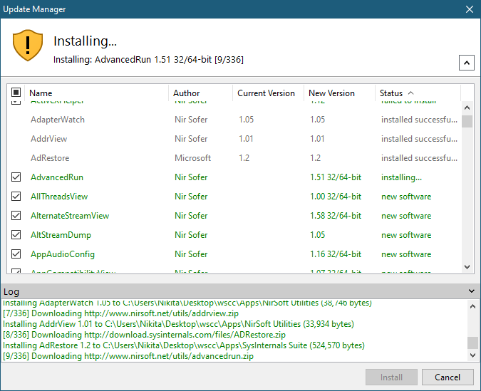Sort by the Status column header
The height and width of the screenshot is (391, 481).
(x=418, y=93)
